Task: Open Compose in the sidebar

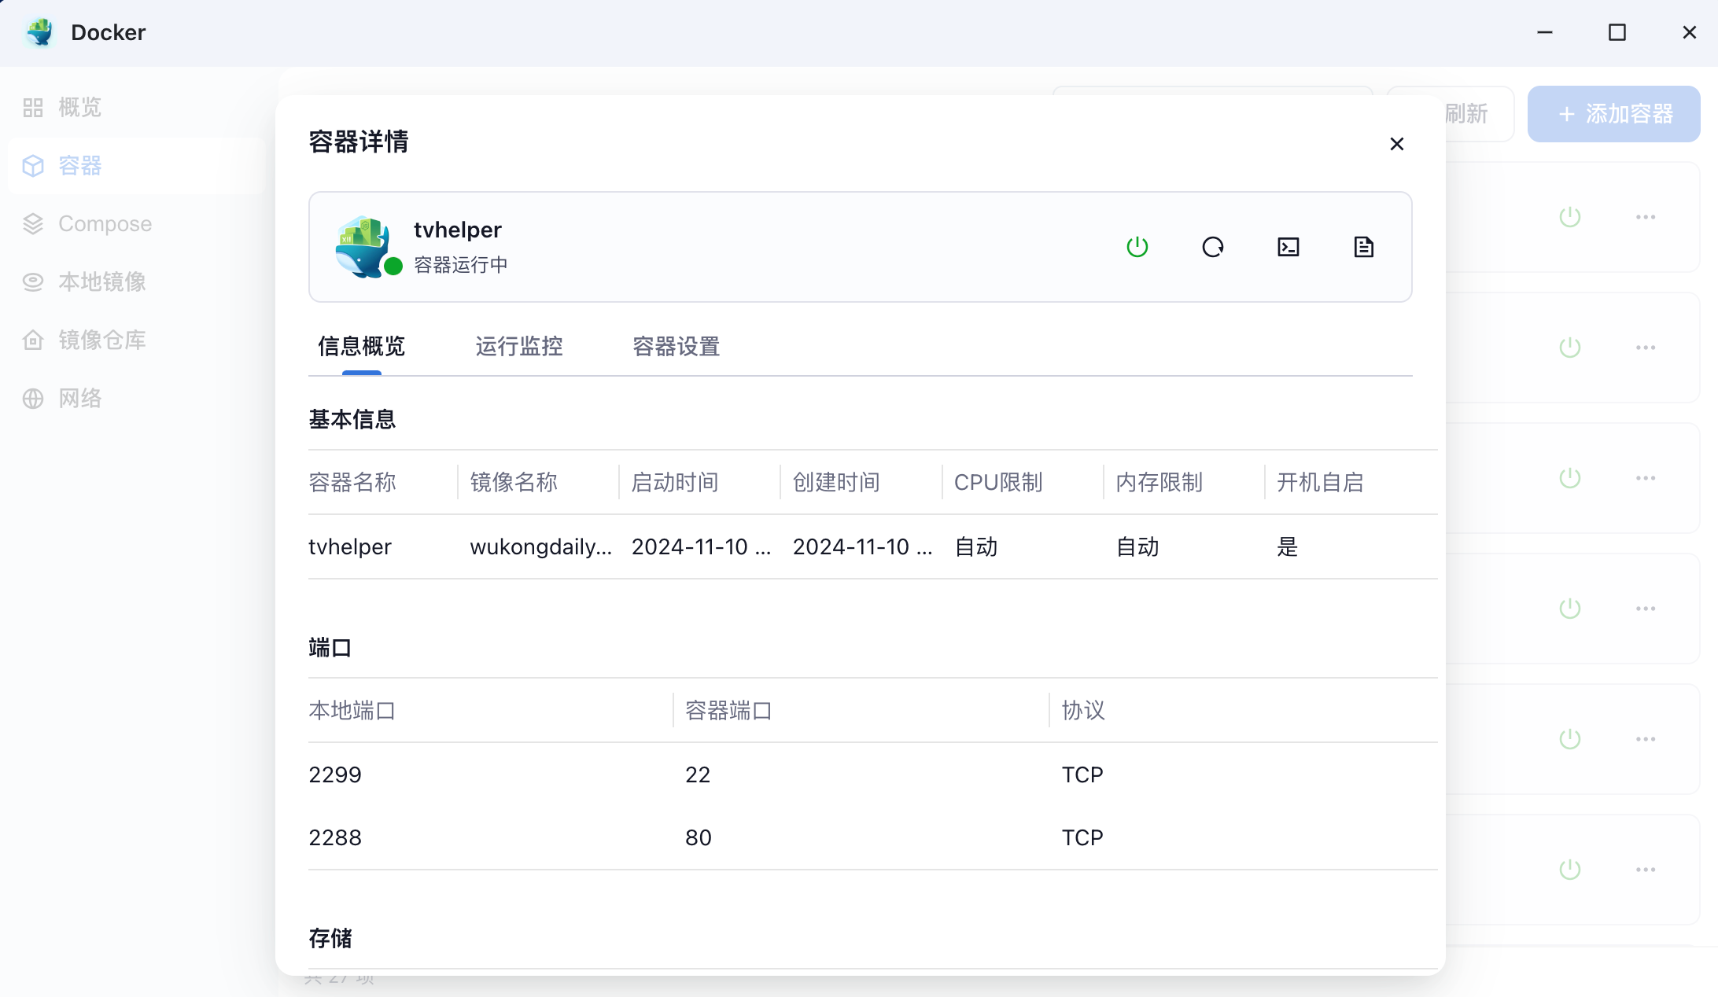Action: [137, 224]
